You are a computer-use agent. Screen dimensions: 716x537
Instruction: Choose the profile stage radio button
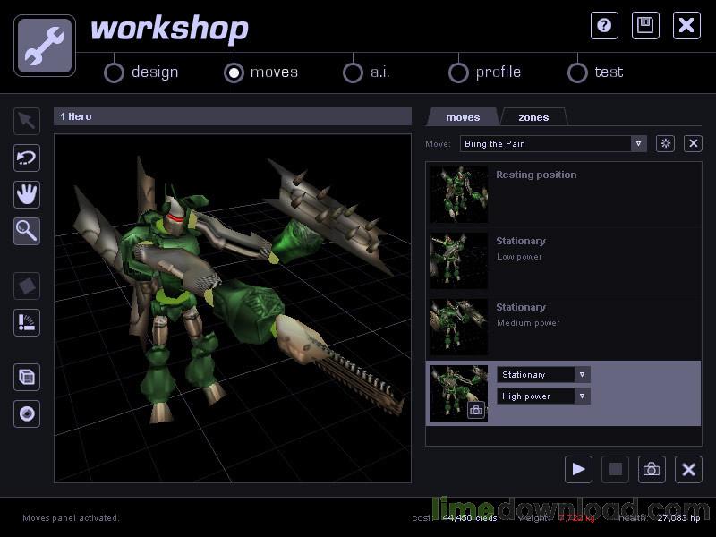tap(459, 72)
